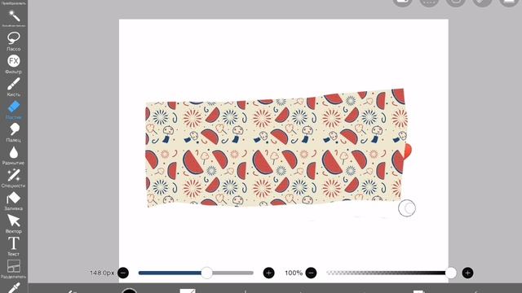Select the Ластик (Eraser) tool
The image size is (522, 293).
[x=14, y=110]
